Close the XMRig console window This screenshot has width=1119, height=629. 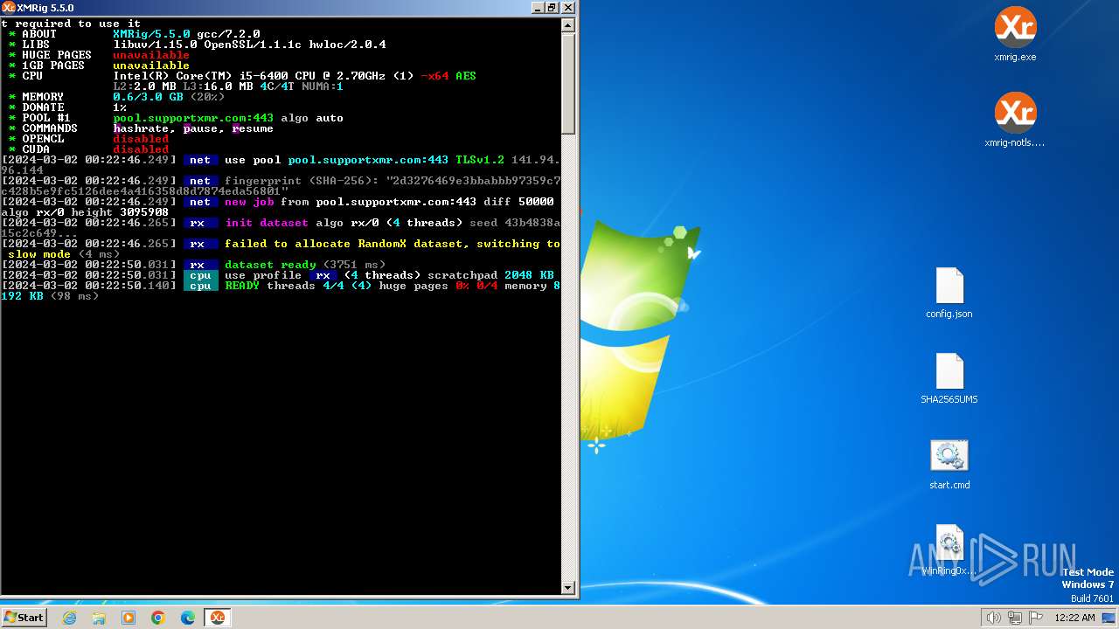pyautogui.click(x=567, y=7)
